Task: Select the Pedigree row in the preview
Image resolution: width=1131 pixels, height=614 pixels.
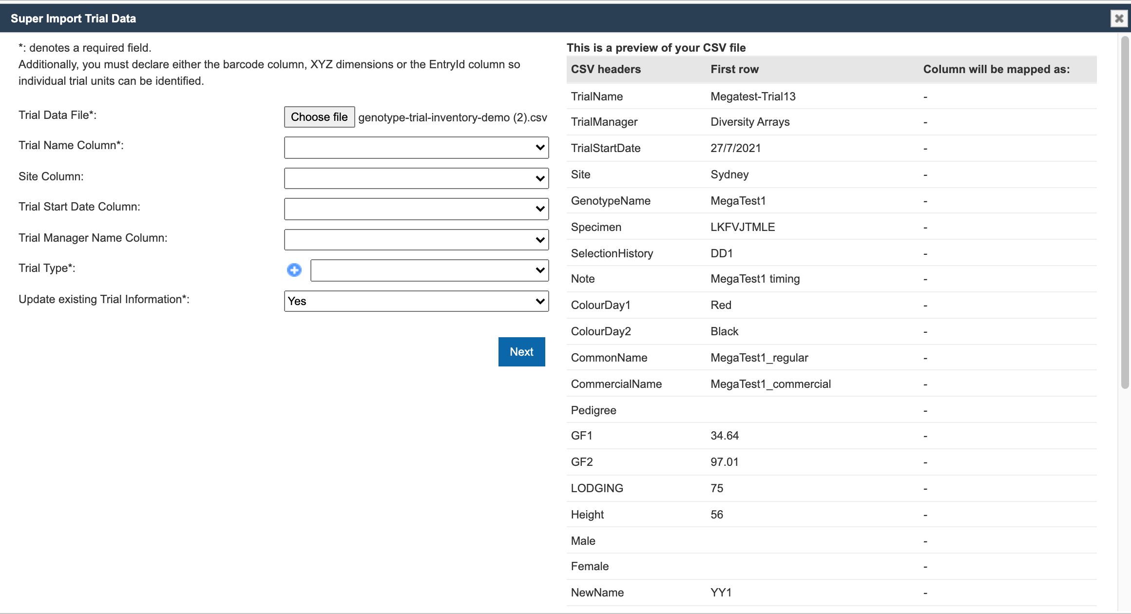Action: pos(594,410)
